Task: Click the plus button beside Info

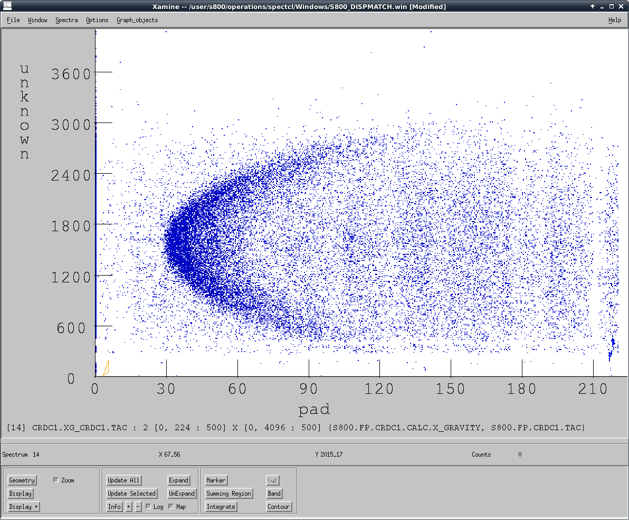Action: [x=128, y=507]
